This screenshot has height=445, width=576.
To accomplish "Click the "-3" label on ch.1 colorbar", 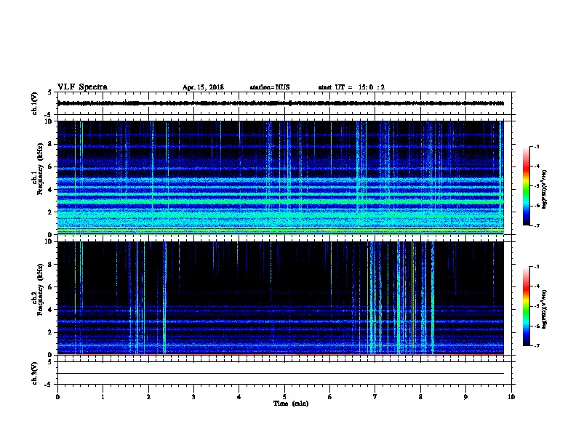I will coord(536,147).
